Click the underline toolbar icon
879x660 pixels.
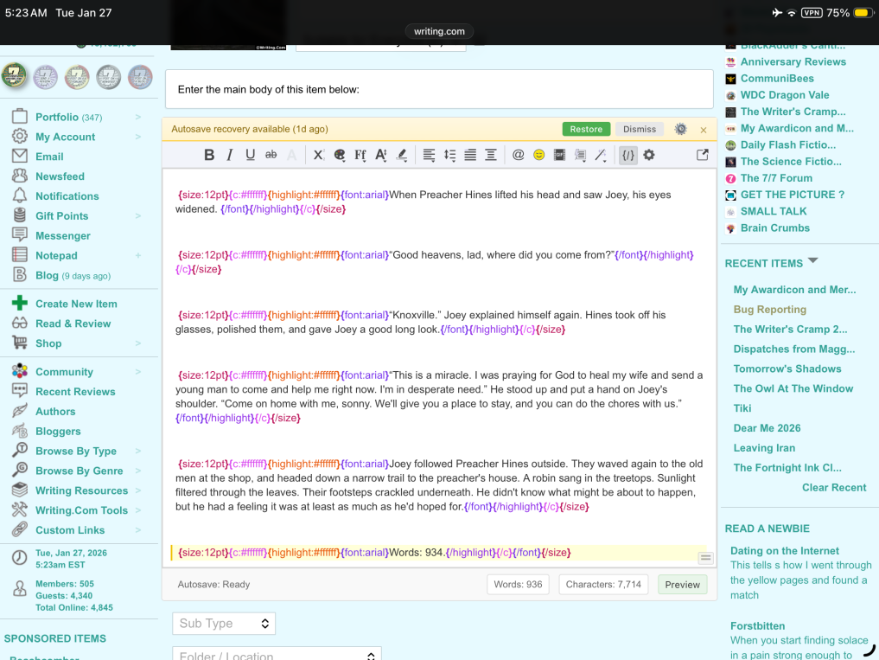pos(251,155)
